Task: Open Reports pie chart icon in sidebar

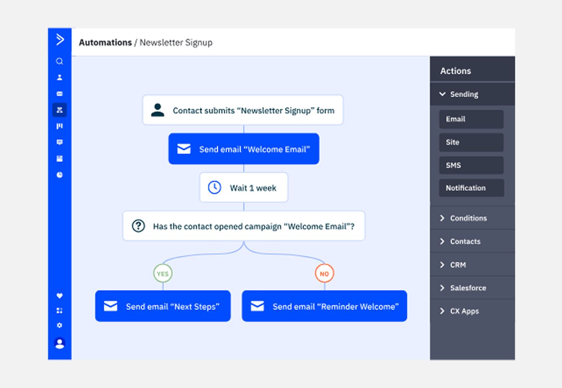Action: [60, 175]
